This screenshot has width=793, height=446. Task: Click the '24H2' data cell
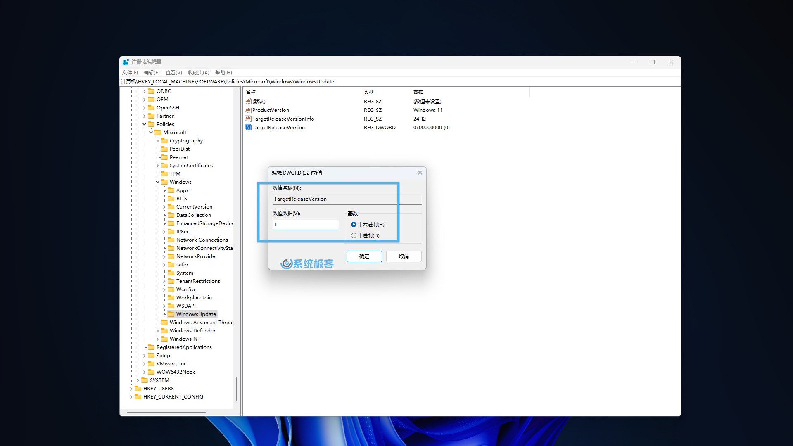click(420, 119)
